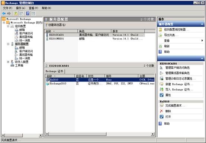Click the 新建 Exchange 证书 action link
Viewport: 206px width, 143px height.
(x=179, y=84)
